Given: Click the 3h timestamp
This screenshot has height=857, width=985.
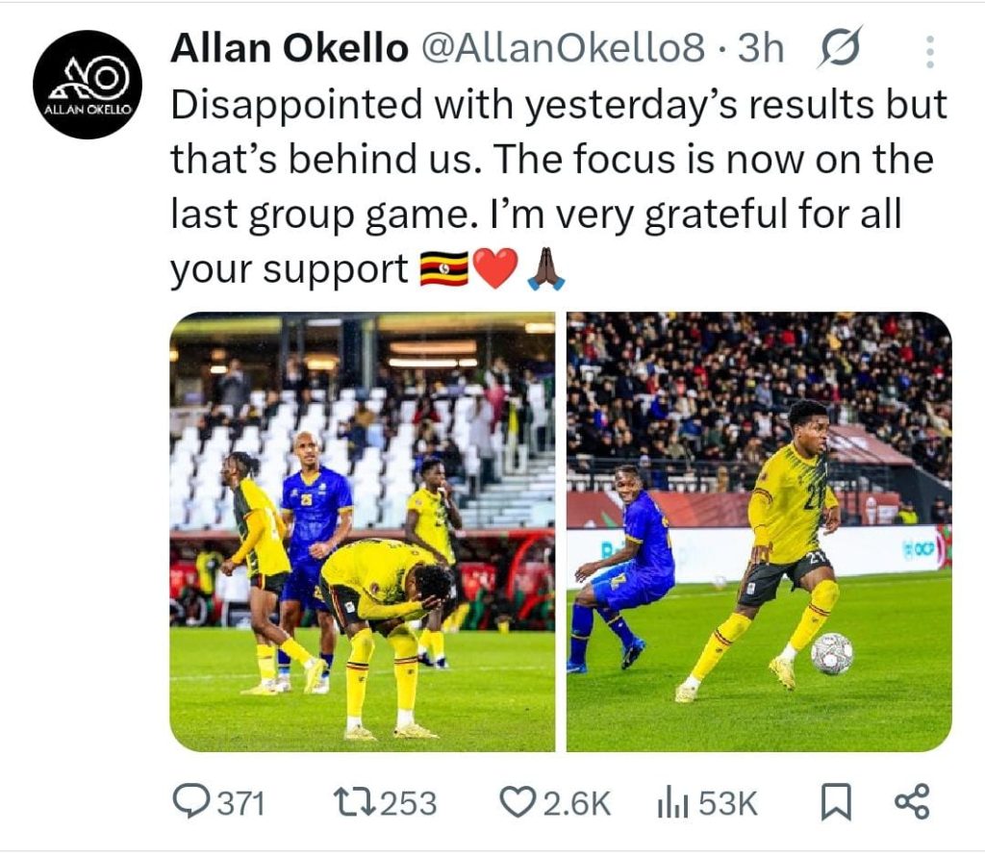Looking at the screenshot, I should pyautogui.click(x=761, y=49).
